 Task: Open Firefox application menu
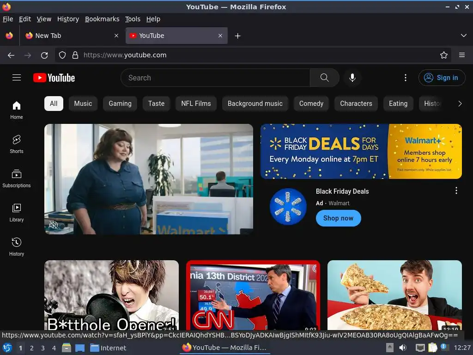click(x=461, y=55)
